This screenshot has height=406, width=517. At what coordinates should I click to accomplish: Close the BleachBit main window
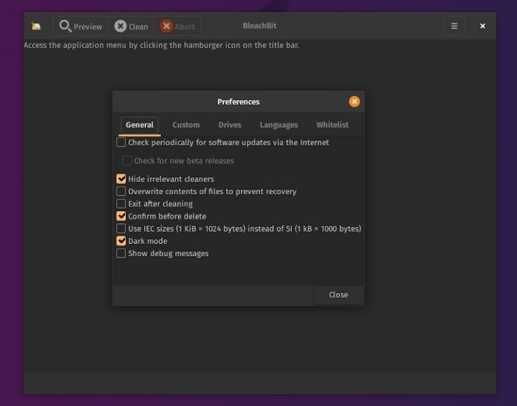tap(483, 26)
